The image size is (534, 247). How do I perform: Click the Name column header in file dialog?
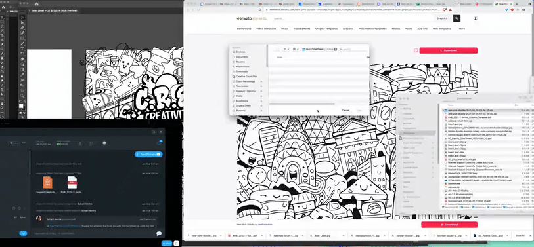280,57
